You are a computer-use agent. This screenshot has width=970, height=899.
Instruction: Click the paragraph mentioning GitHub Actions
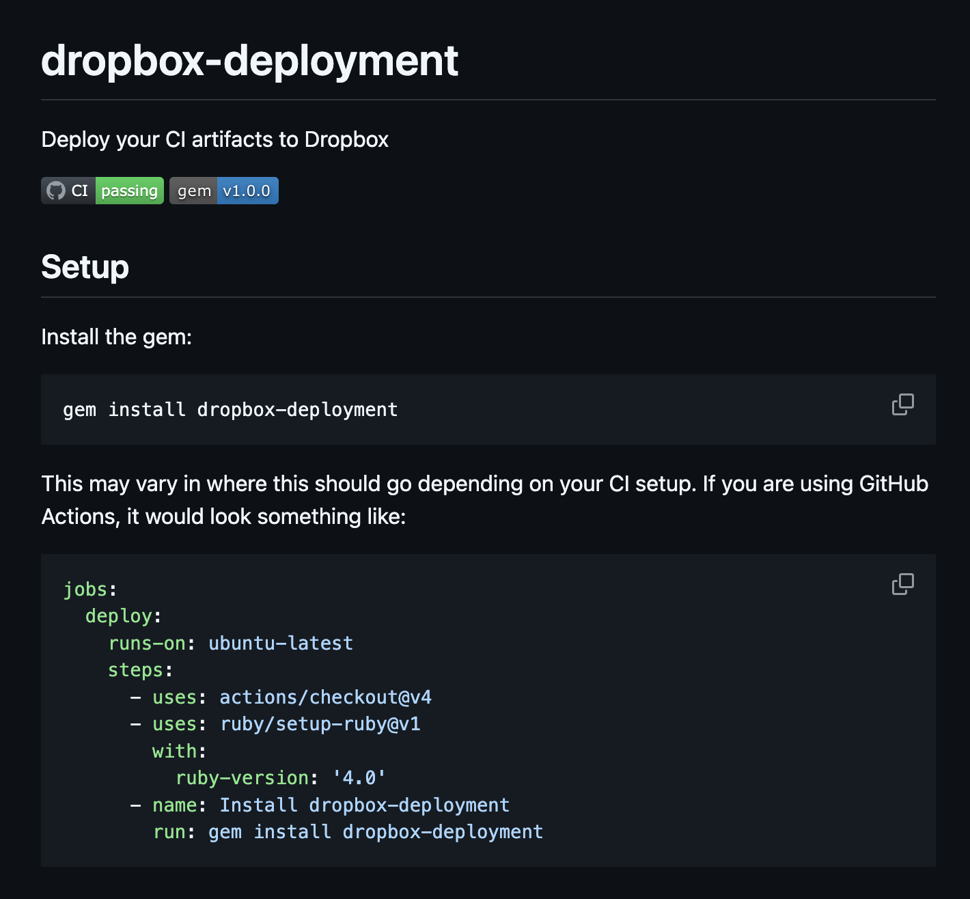485,500
